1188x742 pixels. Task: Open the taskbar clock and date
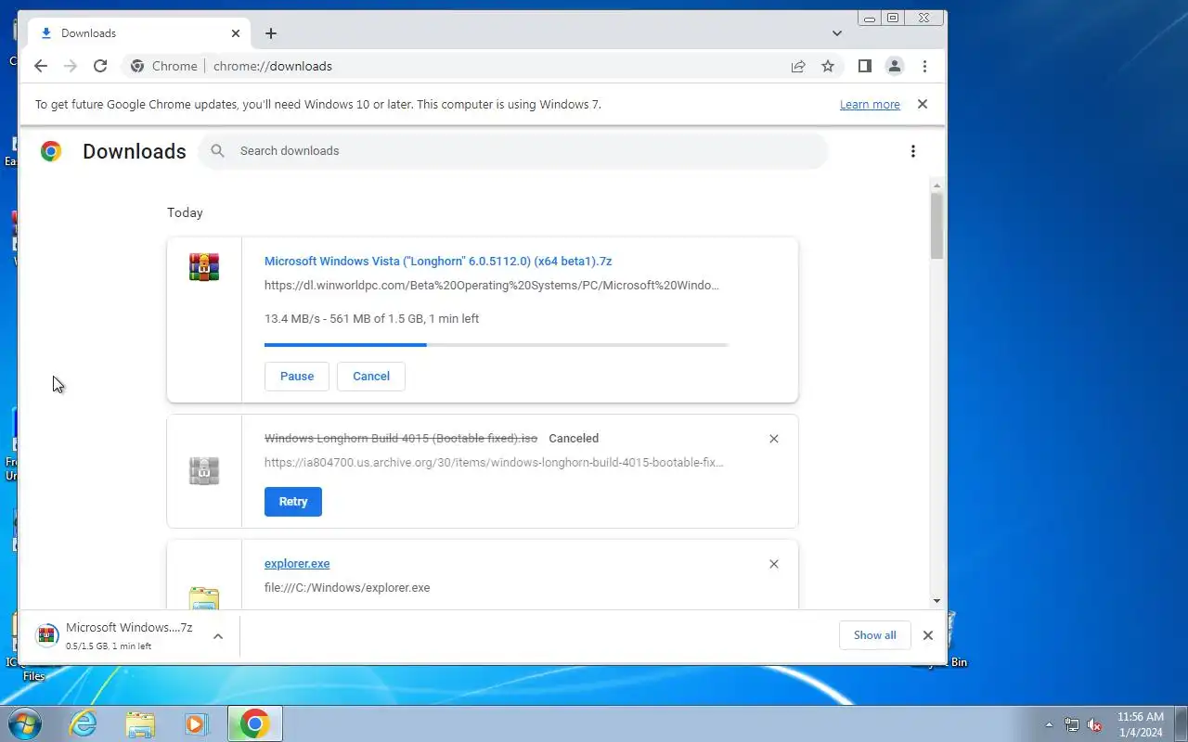1140,724
